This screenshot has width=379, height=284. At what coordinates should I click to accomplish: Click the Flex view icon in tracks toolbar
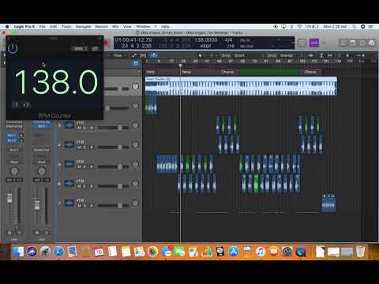tap(143, 55)
